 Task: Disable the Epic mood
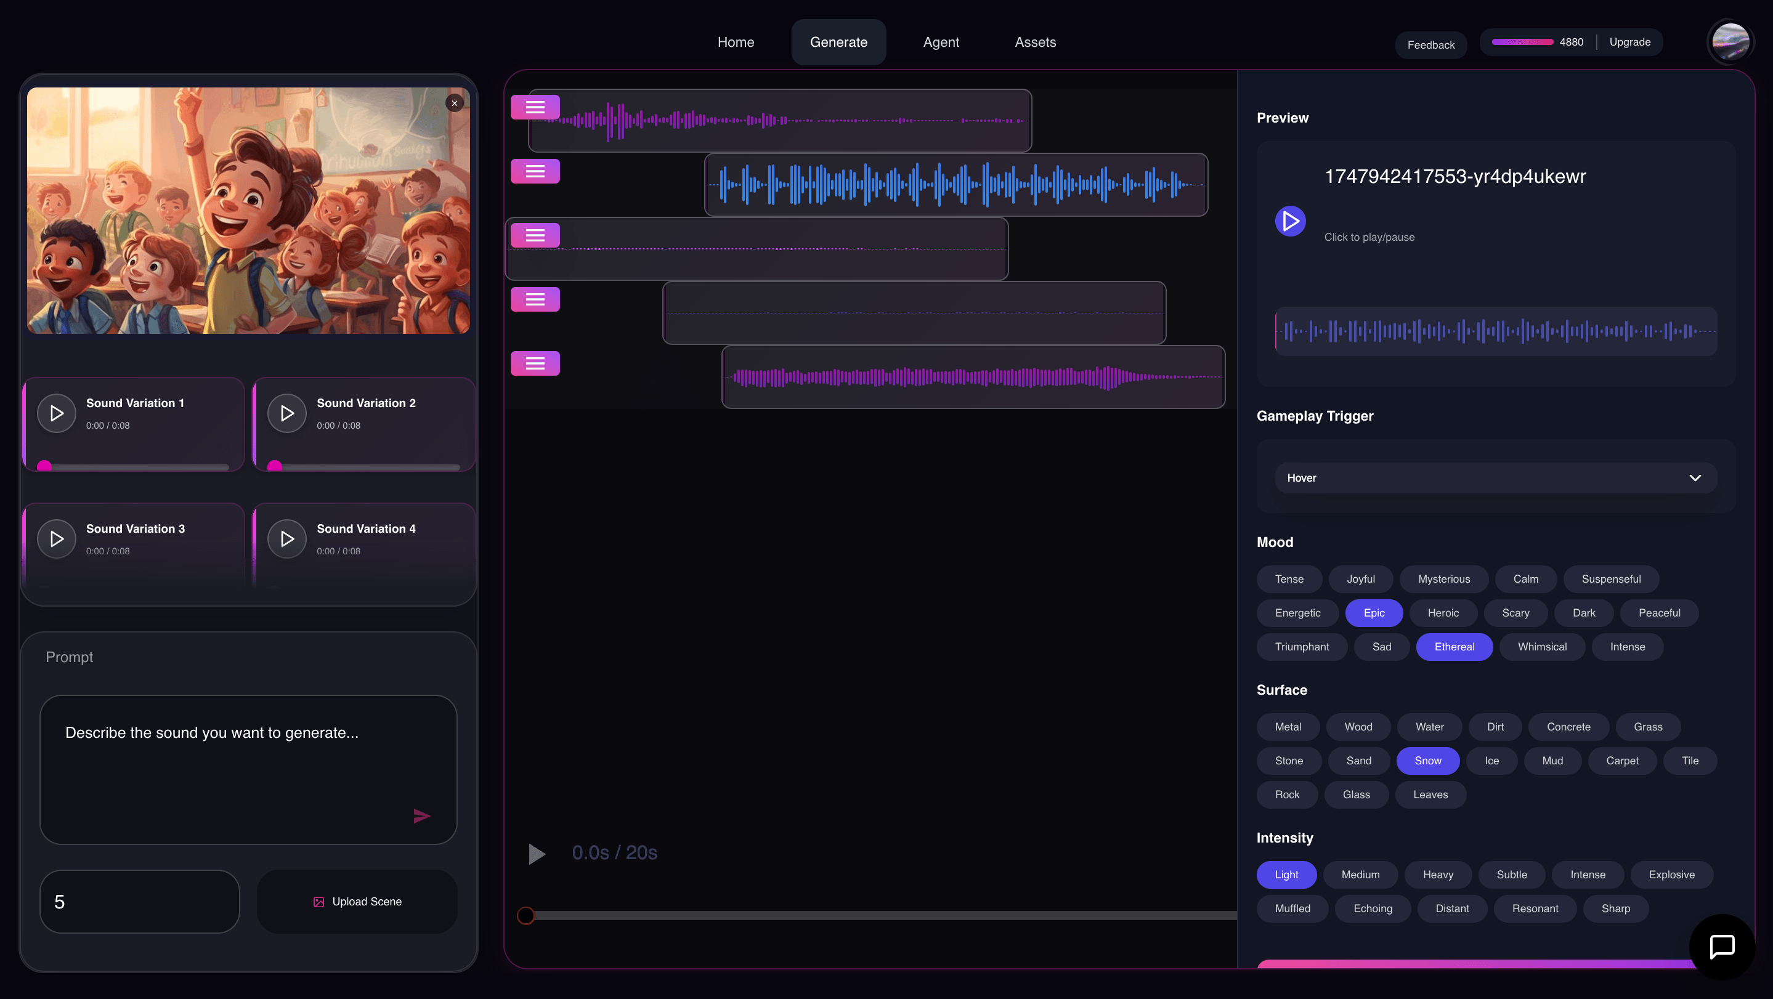[1374, 612]
